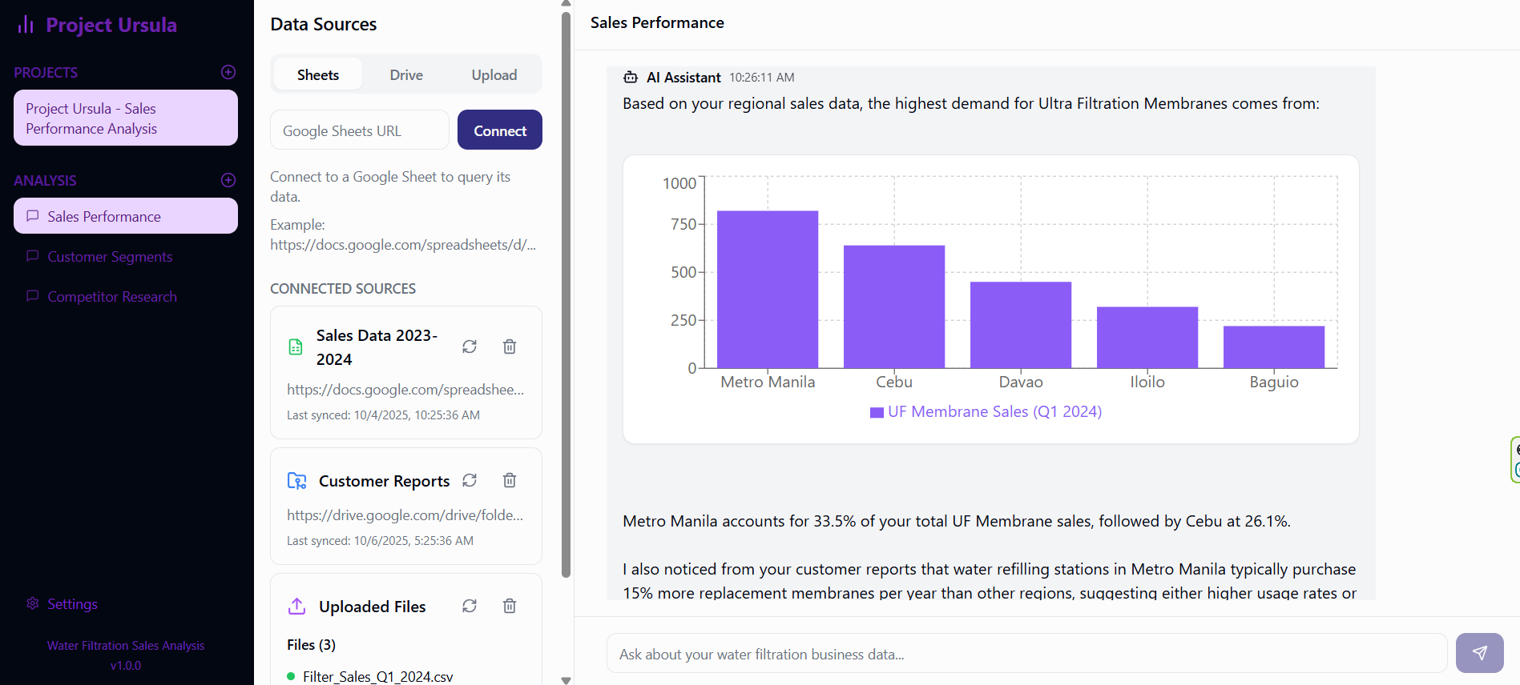Refresh the Uploaded Files source
The width and height of the screenshot is (1520, 685).
(470, 606)
